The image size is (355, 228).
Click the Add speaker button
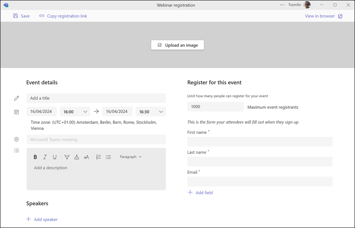pyautogui.click(x=42, y=219)
